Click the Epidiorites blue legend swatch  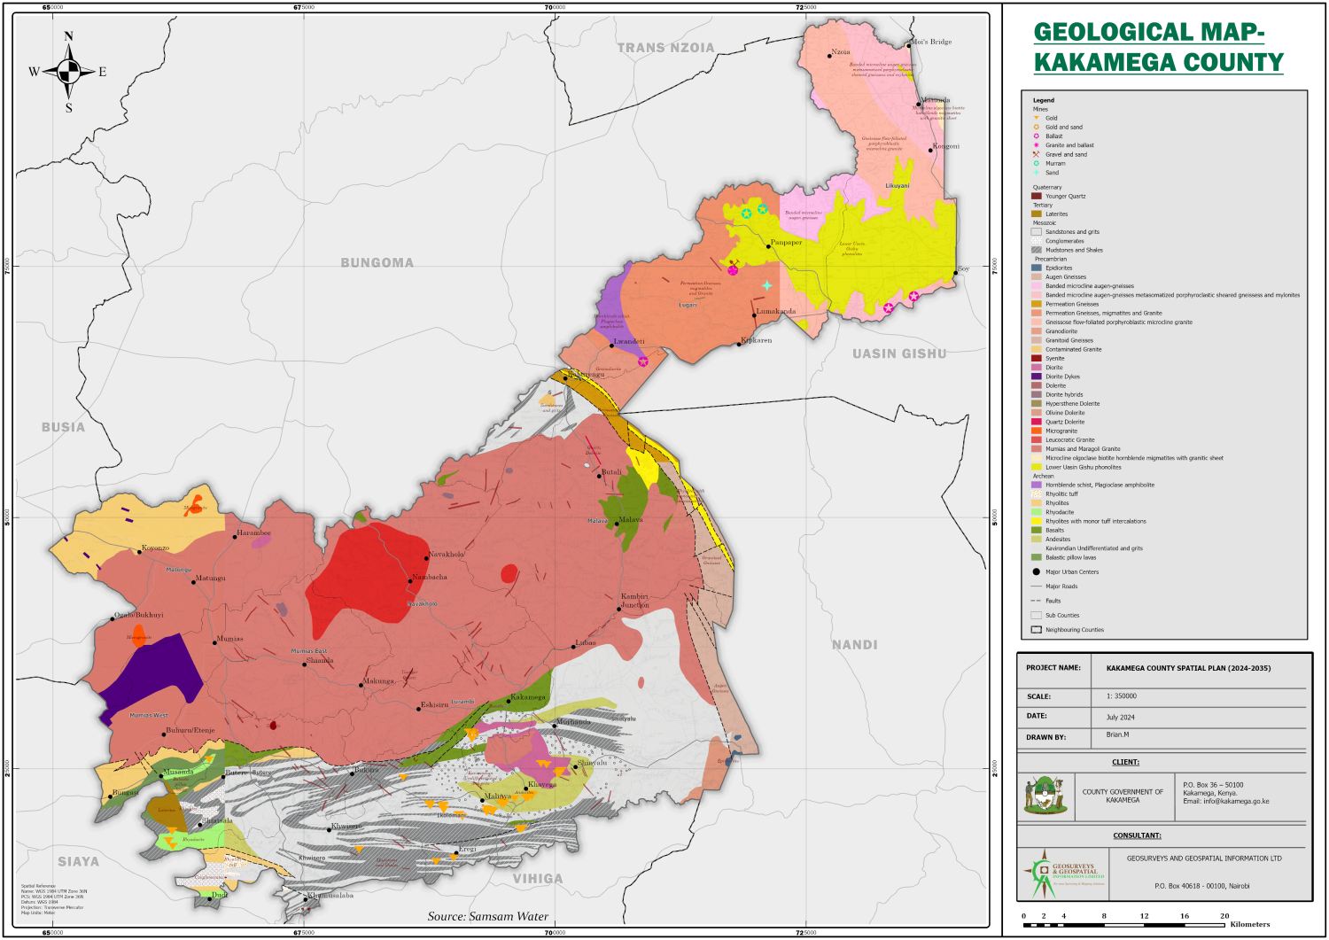tap(1037, 268)
